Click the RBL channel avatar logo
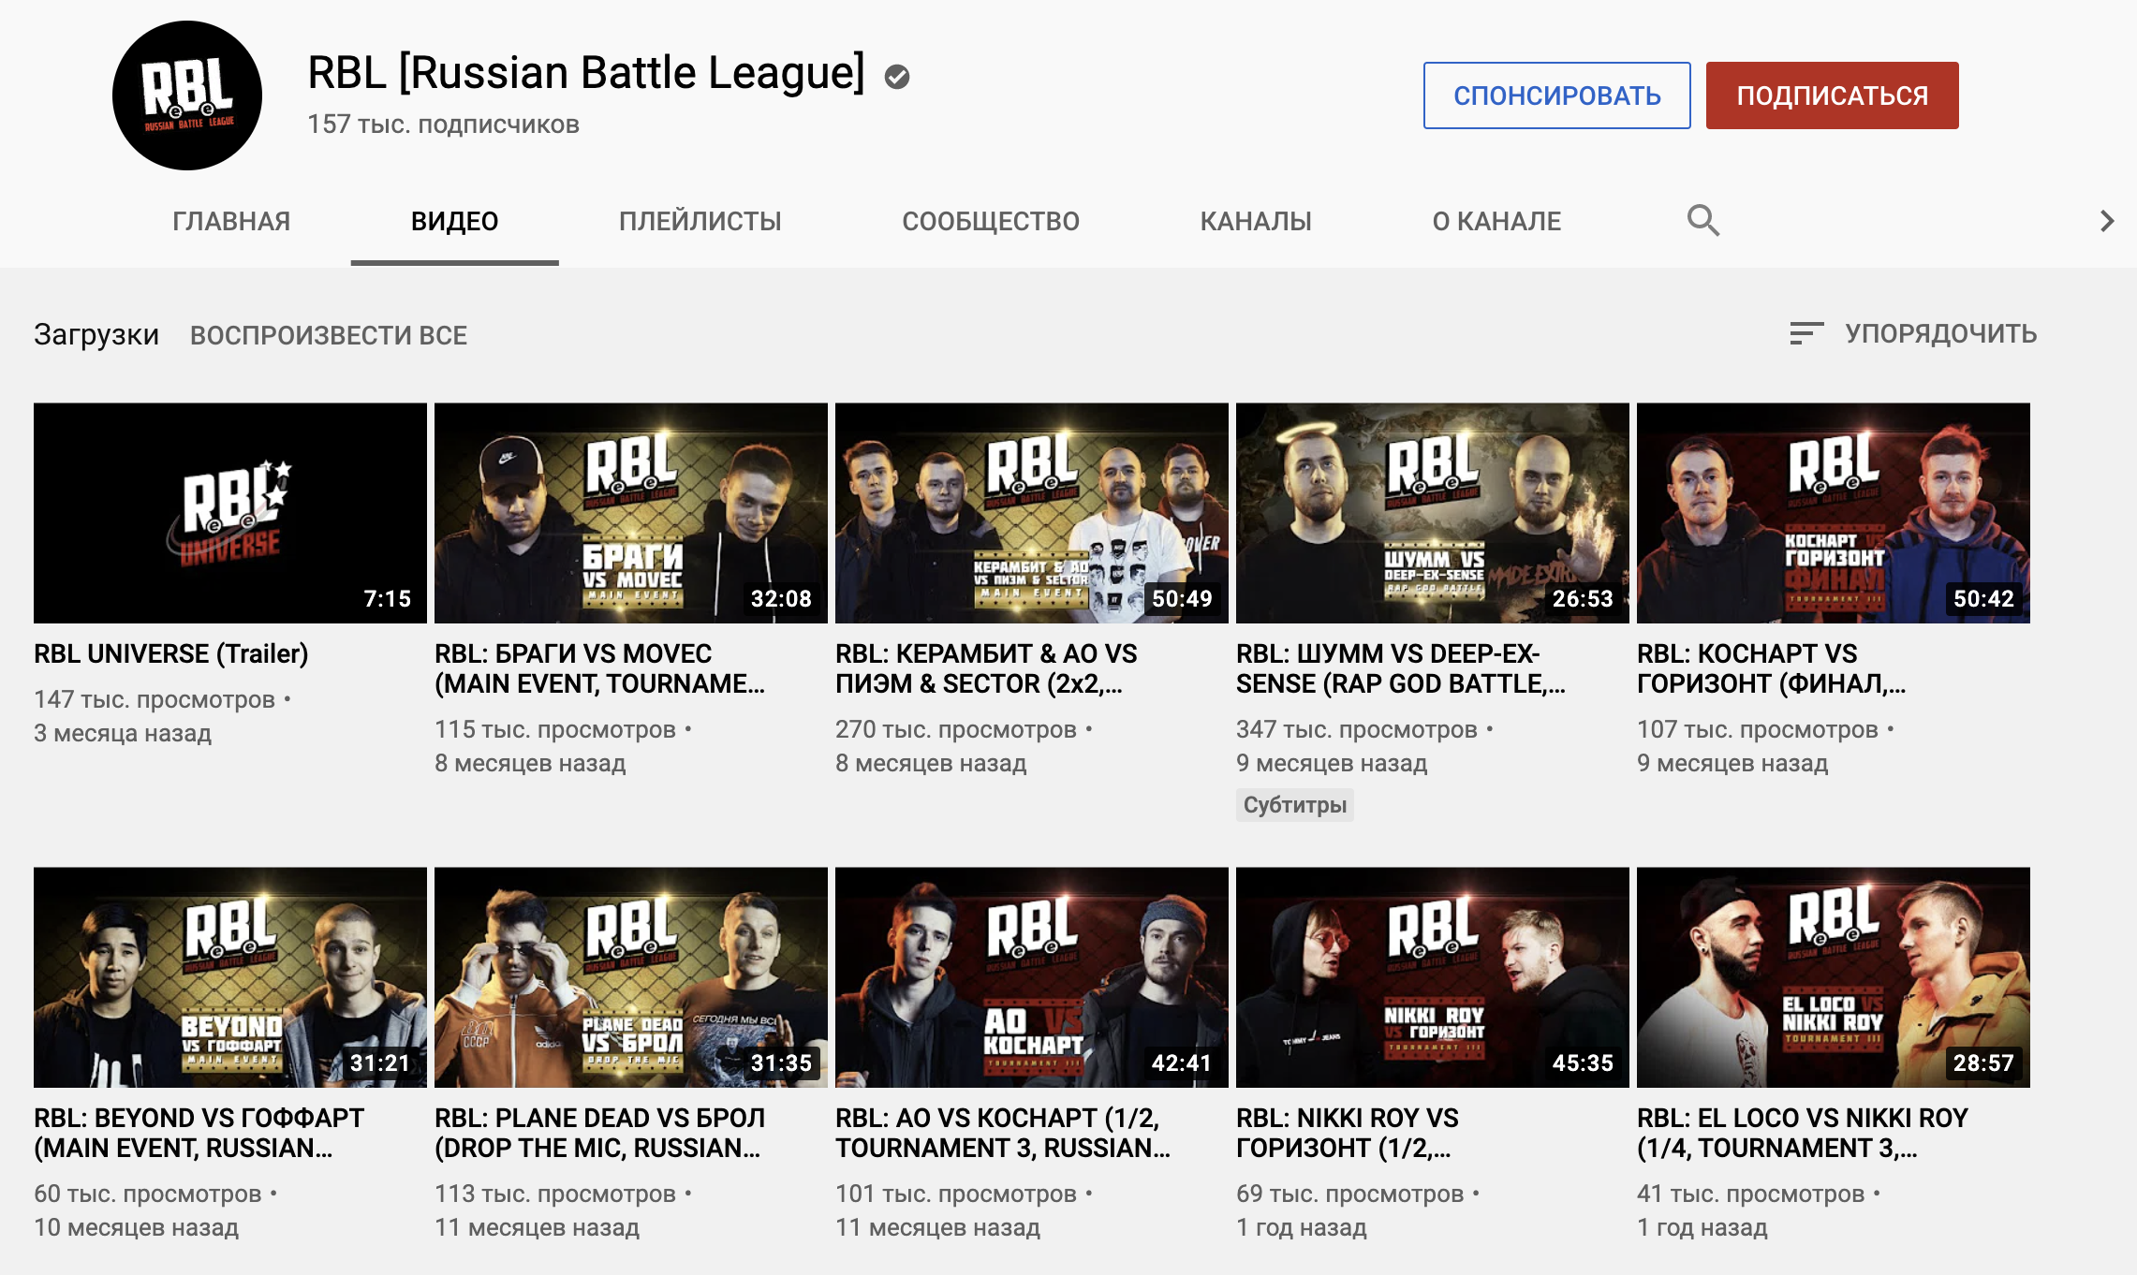Screen dimensions: 2137x1275 click(x=187, y=95)
